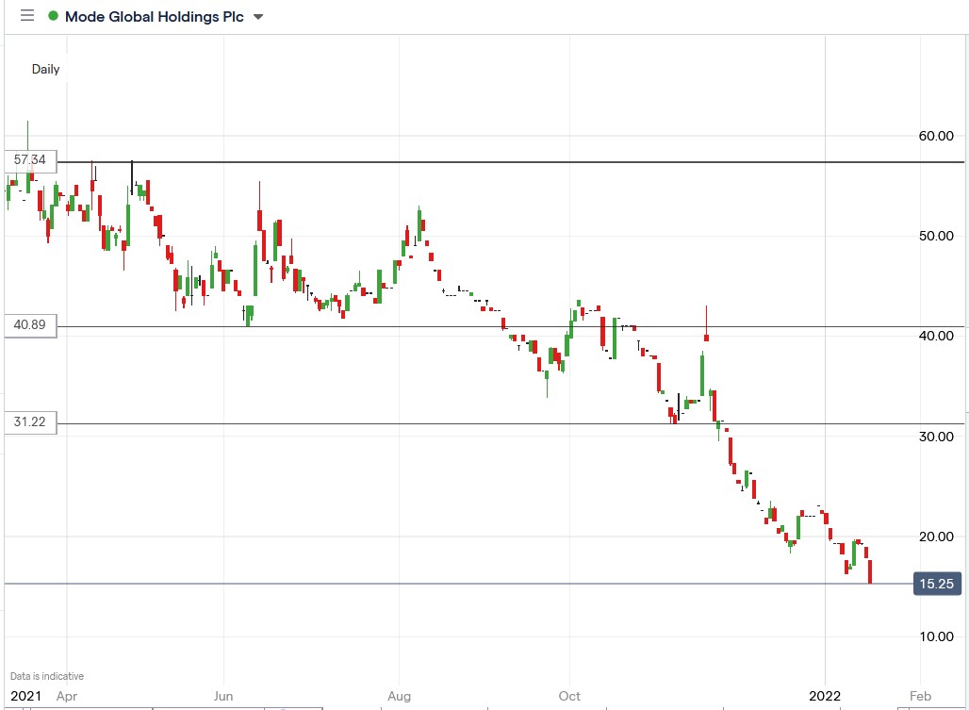Click the 2022 label on the time axis
Image resolution: width=969 pixels, height=710 pixels.
pyautogui.click(x=825, y=696)
